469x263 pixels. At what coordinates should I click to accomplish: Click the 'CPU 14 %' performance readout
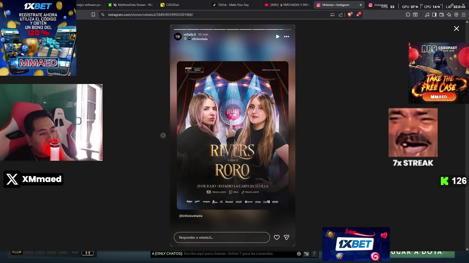pos(432,7)
